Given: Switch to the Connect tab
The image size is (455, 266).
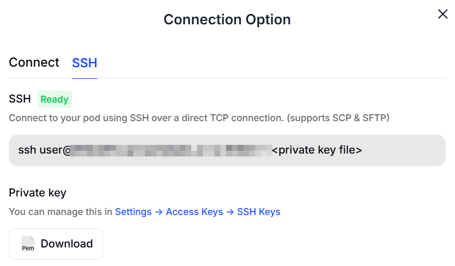Looking at the screenshot, I should [x=34, y=63].
